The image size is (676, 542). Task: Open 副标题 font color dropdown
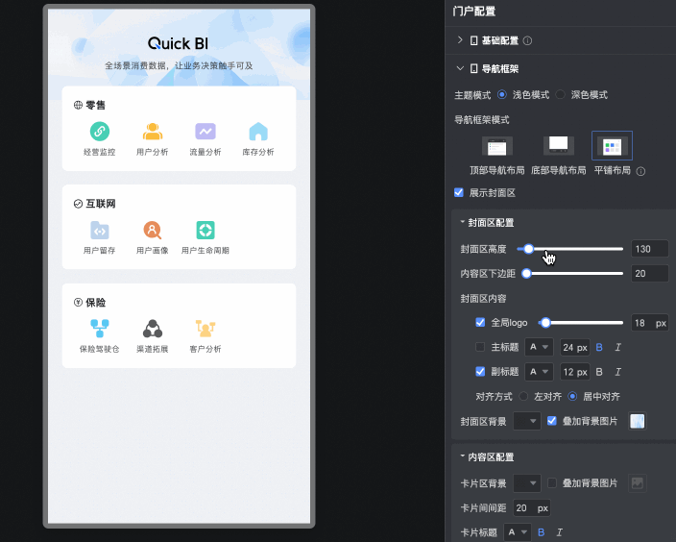539,372
